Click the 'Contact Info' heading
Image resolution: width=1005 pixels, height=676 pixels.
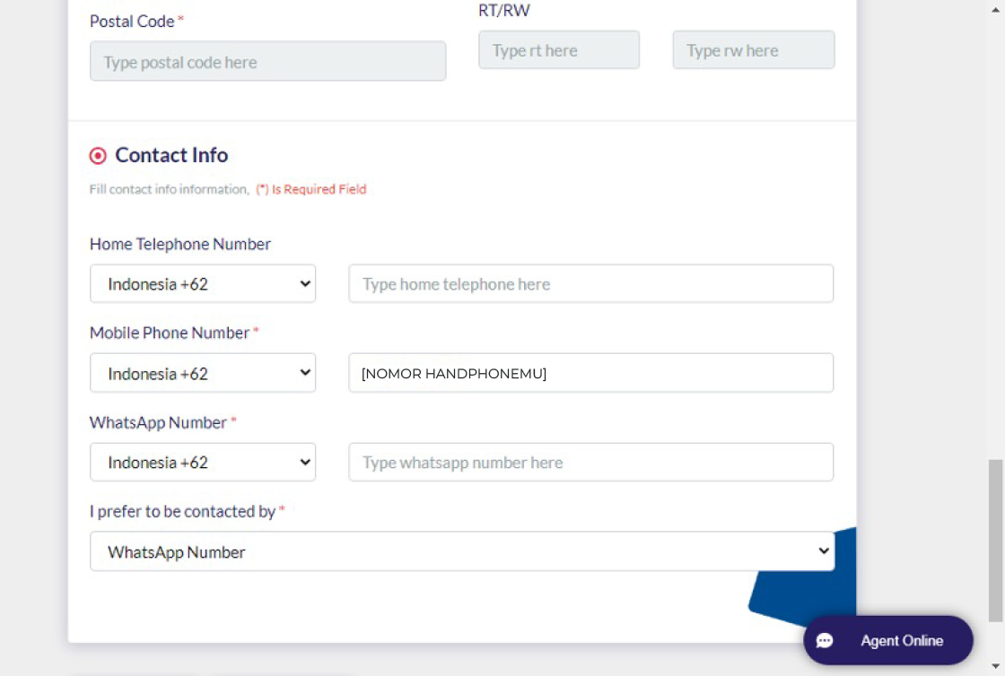click(171, 155)
